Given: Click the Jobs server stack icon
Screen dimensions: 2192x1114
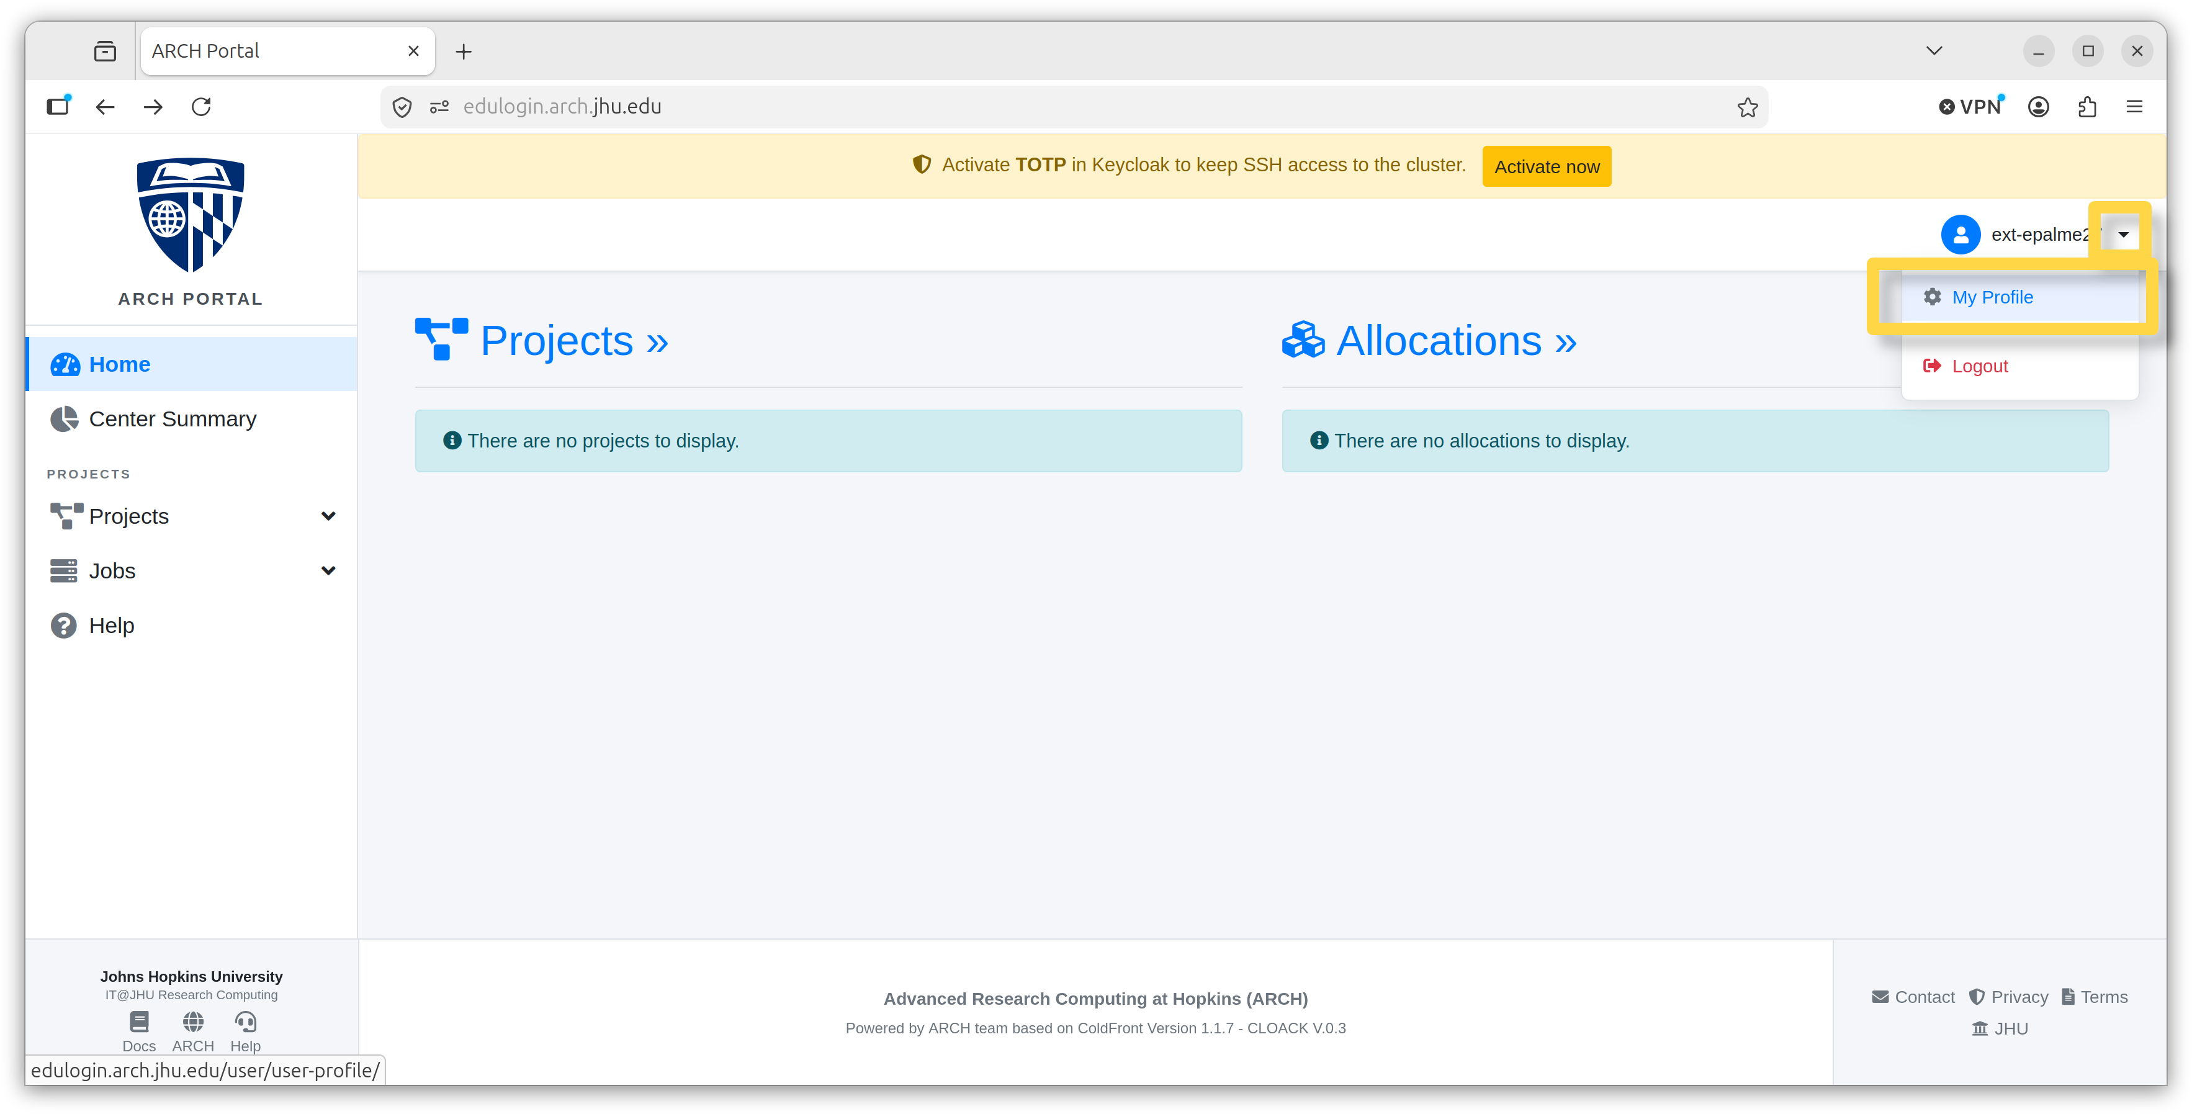Looking at the screenshot, I should coord(63,571).
